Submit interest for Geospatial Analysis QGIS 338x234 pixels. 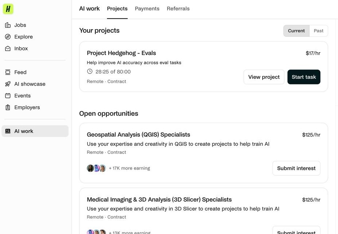point(296,168)
